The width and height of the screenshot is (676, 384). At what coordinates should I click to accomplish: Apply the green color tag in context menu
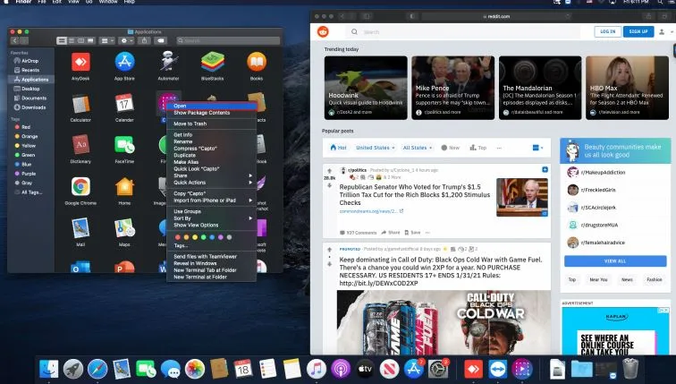point(204,237)
